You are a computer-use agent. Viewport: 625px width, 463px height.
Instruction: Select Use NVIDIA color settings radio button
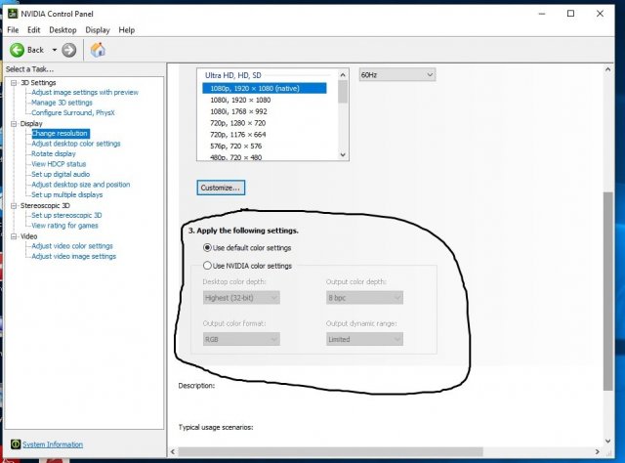pyautogui.click(x=206, y=266)
